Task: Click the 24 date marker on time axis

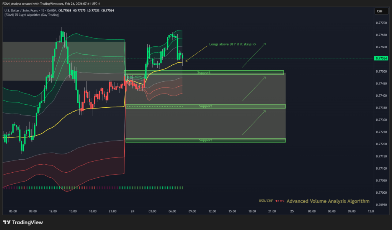Action: tap(132, 211)
